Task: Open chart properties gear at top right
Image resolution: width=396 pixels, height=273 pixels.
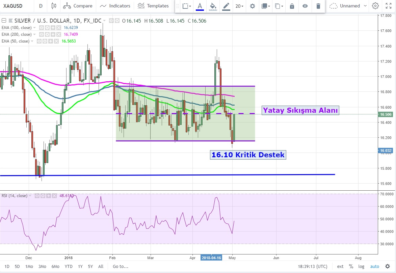Action: (375, 6)
